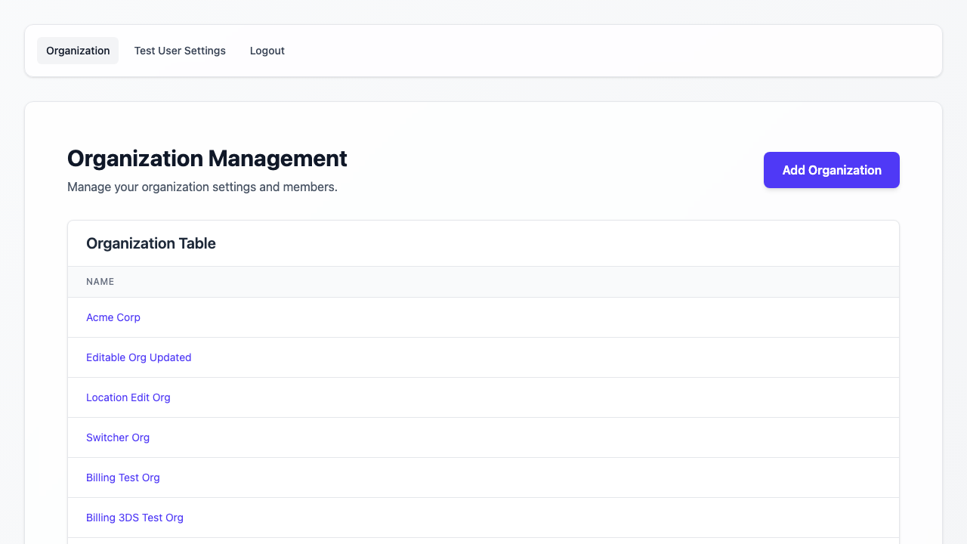Click the Organization Management title
The height and width of the screenshot is (544, 967).
pos(207,159)
